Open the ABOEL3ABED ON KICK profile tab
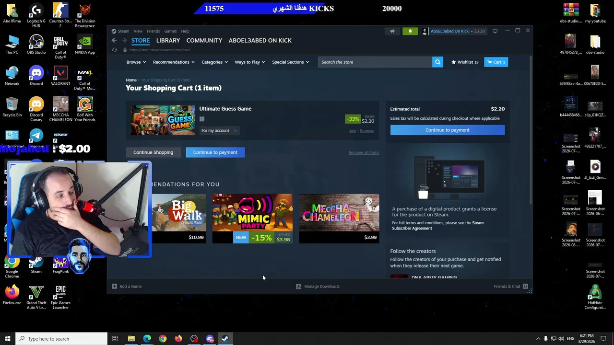The image size is (614, 345). [x=260, y=41]
